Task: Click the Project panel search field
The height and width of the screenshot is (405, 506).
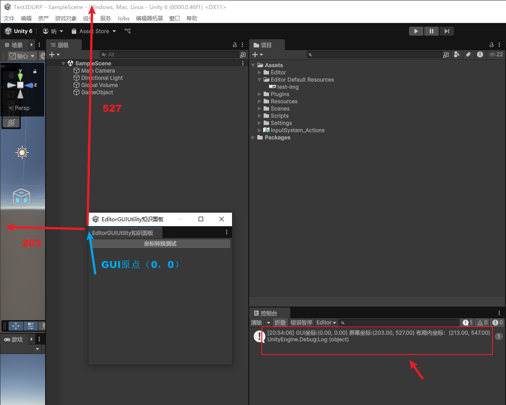Action: (x=374, y=55)
